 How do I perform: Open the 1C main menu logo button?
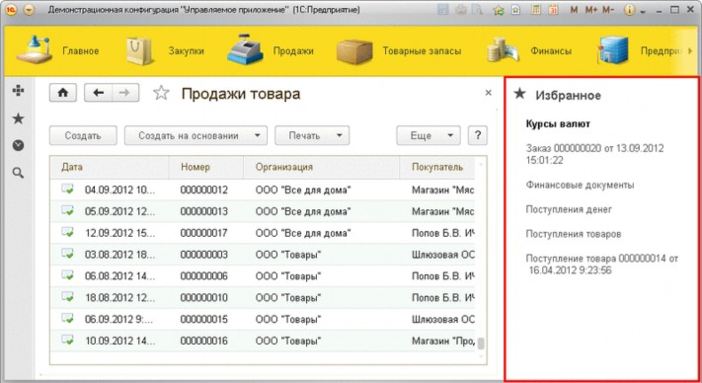(11, 10)
